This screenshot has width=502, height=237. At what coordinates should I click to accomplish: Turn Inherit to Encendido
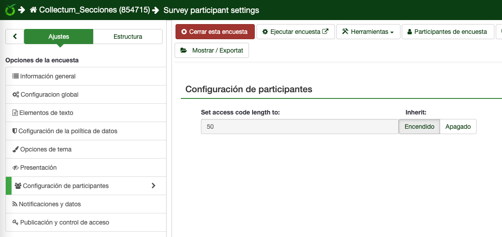[x=419, y=127]
